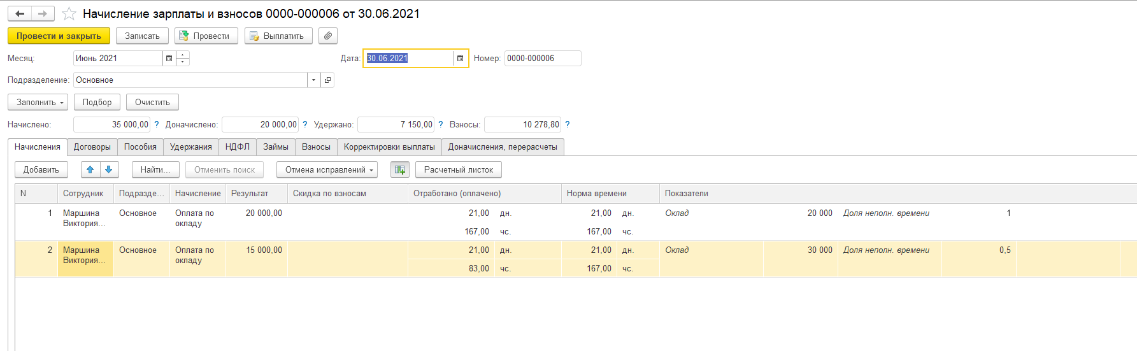Open attached files via paperclip icon
1137x351 pixels.
pos(327,36)
